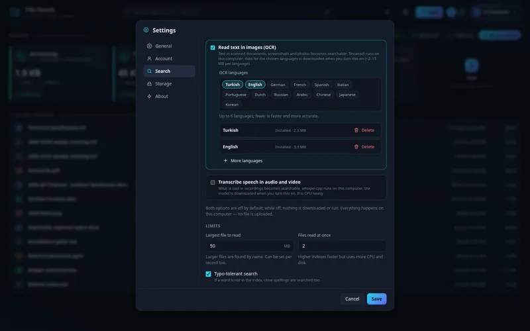Select the Search settings section
The image size is (530, 331).
coord(170,71)
